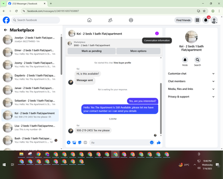Screen dimensions: 223x179
Task: Open Josmy conversation in the list
Action: tap(30, 65)
